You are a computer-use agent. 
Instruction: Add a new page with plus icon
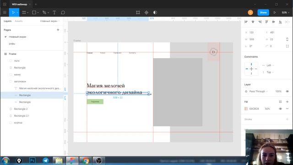click(x=58, y=30)
